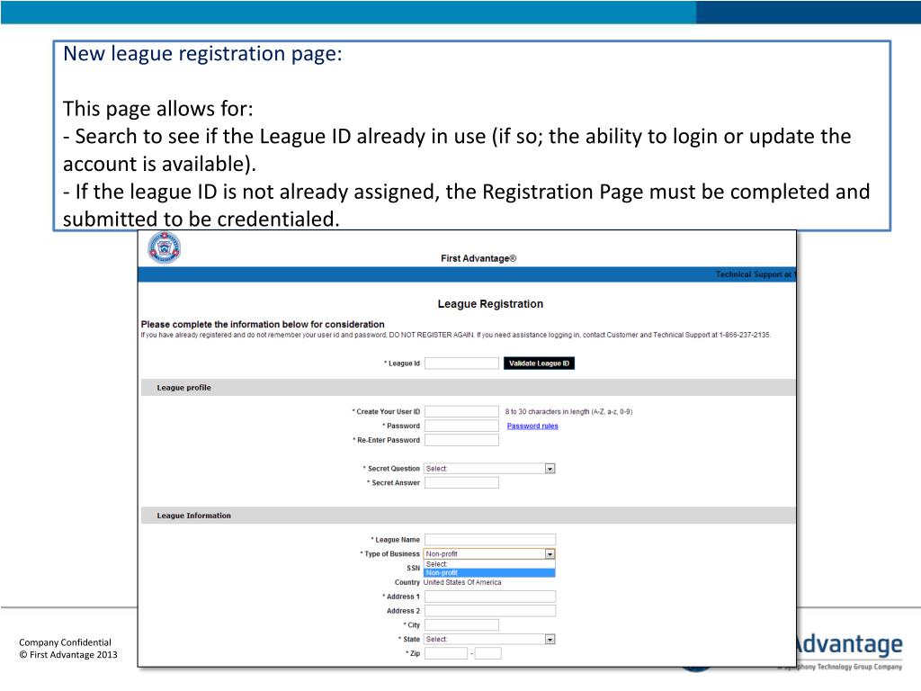
Task: Click United States Of America country value
Action: click(x=462, y=582)
